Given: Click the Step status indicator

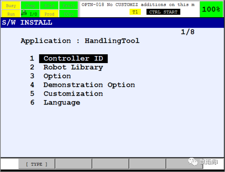Looking at the screenshot, I should click(x=30, y=6).
